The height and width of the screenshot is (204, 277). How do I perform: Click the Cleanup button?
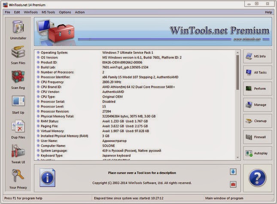pyautogui.click(x=257, y=121)
